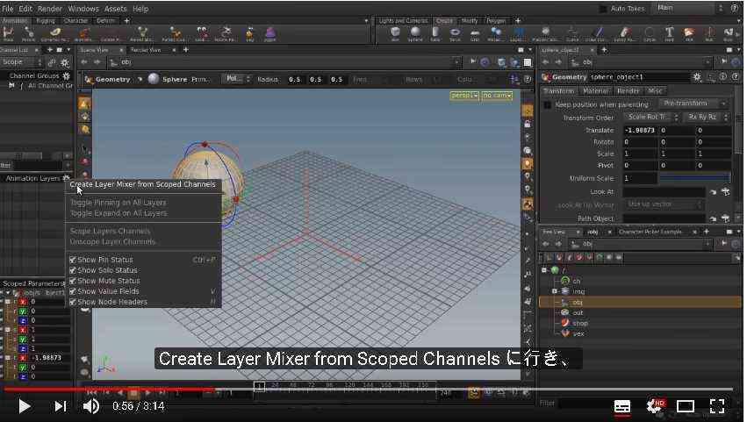Seek on the red YouTube progress bar
The image size is (747, 422).
(110, 390)
